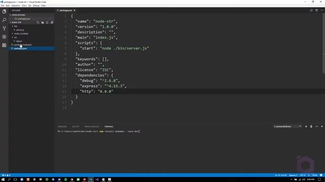
Task: Open the Source Control view
Action: pos(4,28)
